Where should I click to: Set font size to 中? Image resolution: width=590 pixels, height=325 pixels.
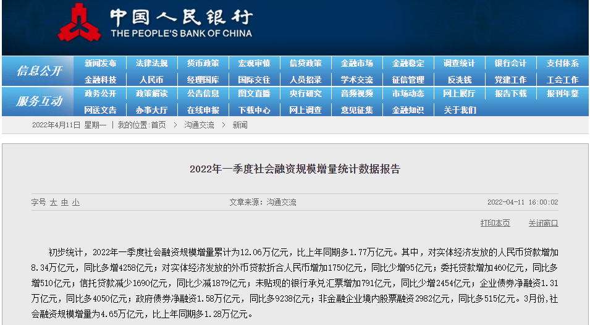(65, 203)
